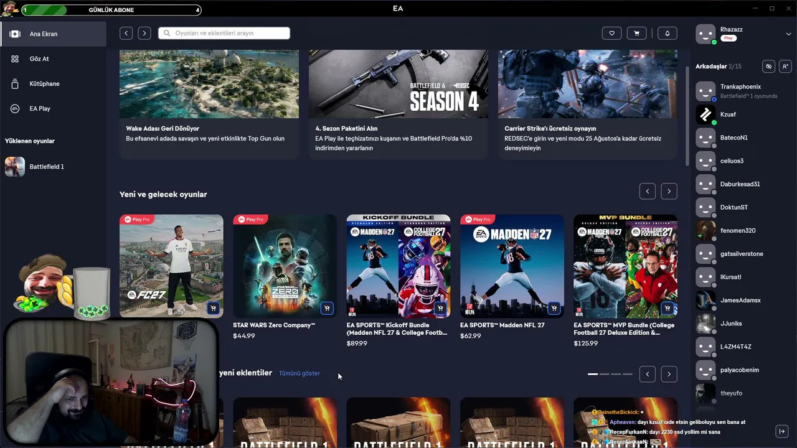The width and height of the screenshot is (797, 448).
Task: Click the Arkadaşlar 2/15 heading
Action: tap(719, 66)
